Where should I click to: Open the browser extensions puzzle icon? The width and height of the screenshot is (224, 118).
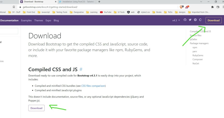213,7
